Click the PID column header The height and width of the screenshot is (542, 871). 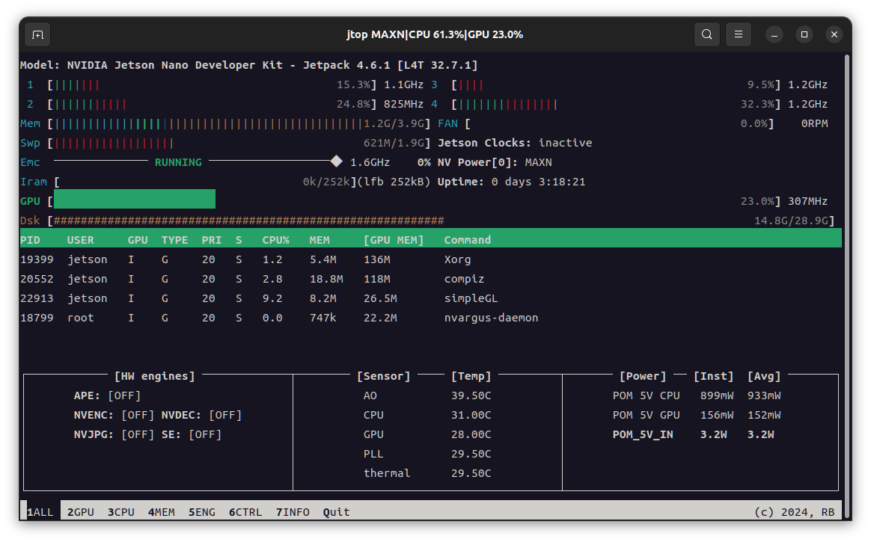coord(30,240)
